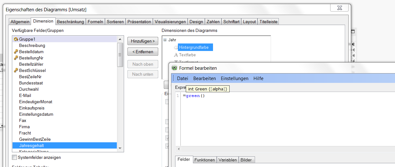Select the Bestelldatum field
This screenshot has width=395, height=167.
(65, 52)
